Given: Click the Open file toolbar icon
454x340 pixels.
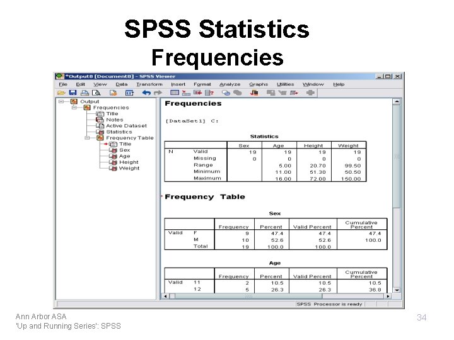Looking at the screenshot, I should pyautogui.click(x=61, y=93).
